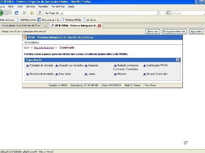
Task: Open the HotMail gratuito bookmark
Action: pos(26,20)
